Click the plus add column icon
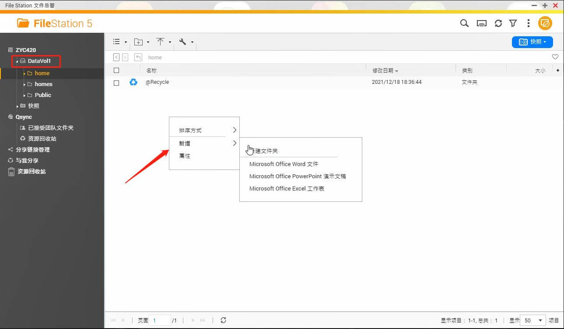564x329 pixels. (558, 70)
